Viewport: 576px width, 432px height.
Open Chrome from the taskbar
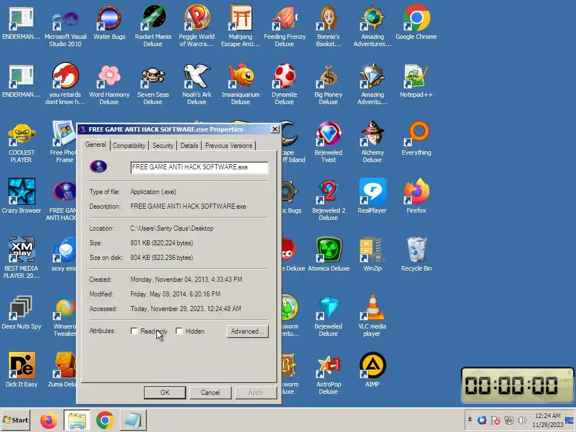[105, 420]
